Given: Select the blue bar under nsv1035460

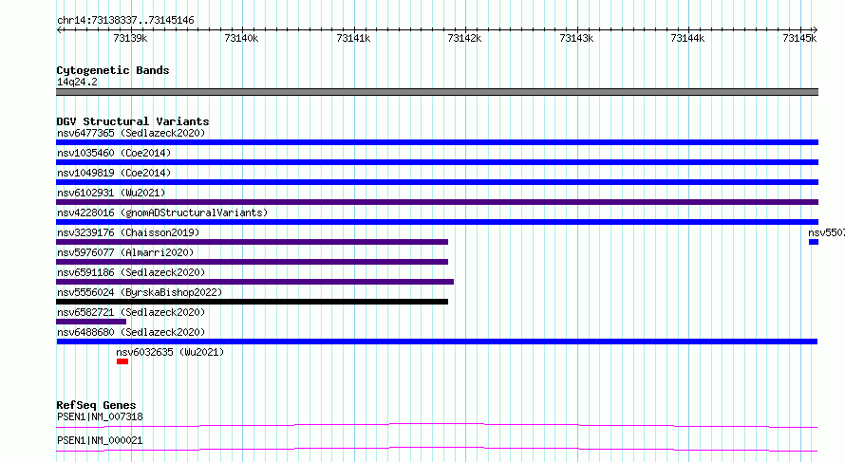Looking at the screenshot, I should point(437,162).
